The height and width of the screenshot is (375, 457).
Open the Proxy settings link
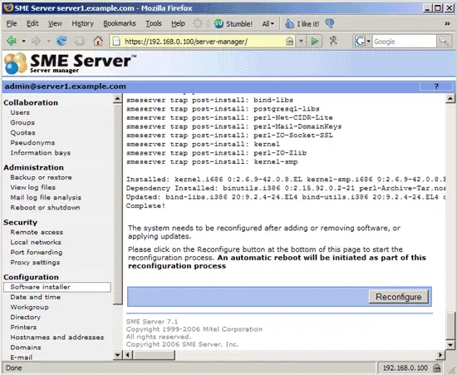(35, 263)
